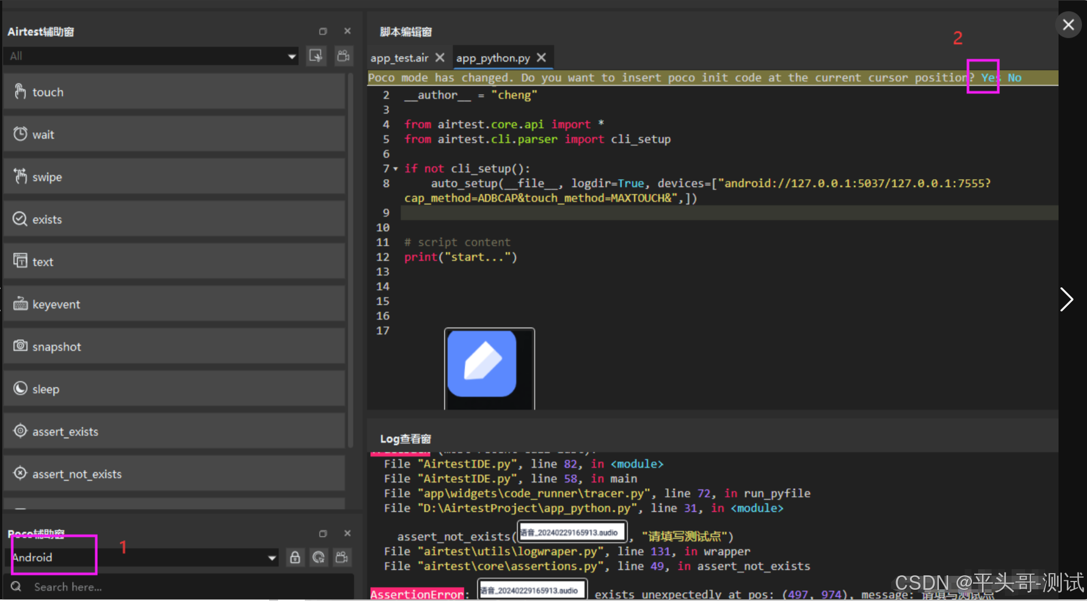This screenshot has width=1087, height=601.
Task: Click line number 12 in the gutter
Action: [382, 257]
